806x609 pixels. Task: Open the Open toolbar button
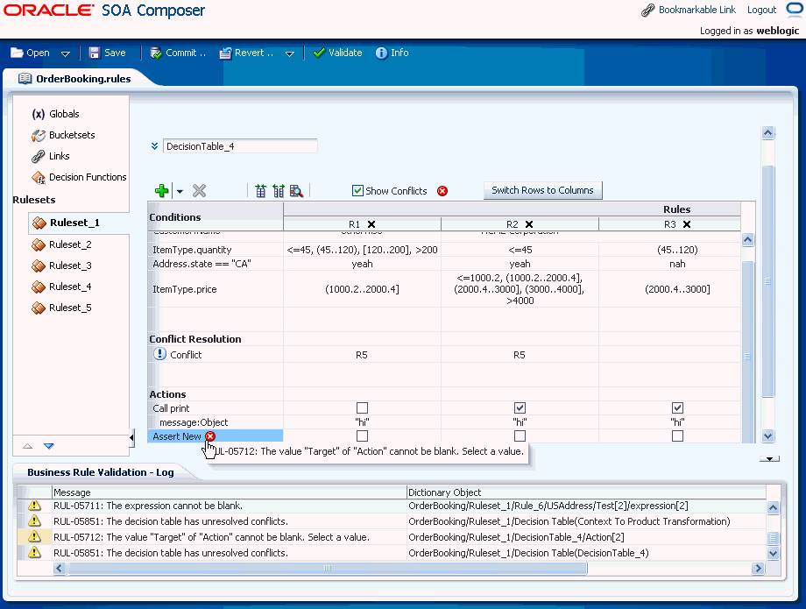coord(31,53)
